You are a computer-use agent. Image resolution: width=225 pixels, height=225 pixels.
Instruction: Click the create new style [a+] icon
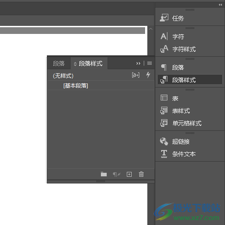point(136,75)
